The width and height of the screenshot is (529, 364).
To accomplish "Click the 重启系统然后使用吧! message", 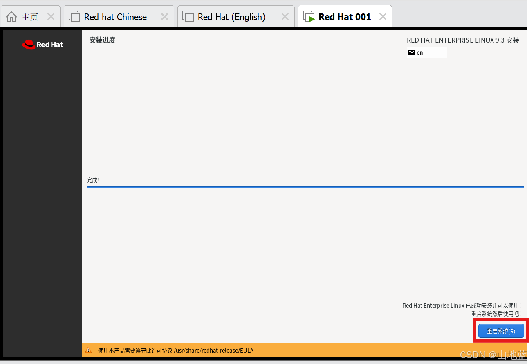I will (x=496, y=314).
